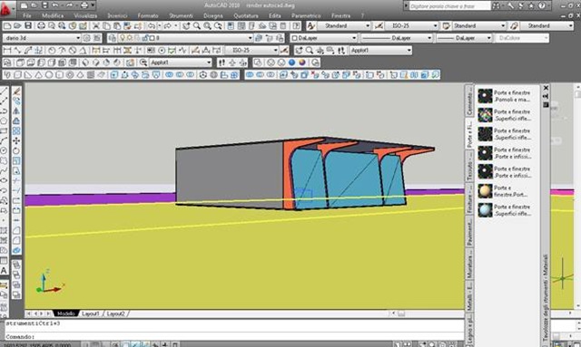Image resolution: width=581 pixels, height=347 pixels.
Task: Select the Move tool in the left toolbar
Action: tap(16, 141)
